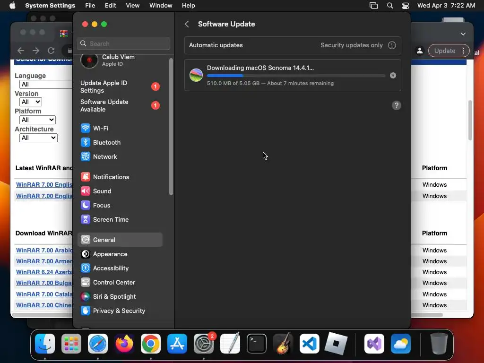Open WinRAR 7.00 Catalan link
Screen dimensions: 484x363
pyautogui.click(x=44, y=294)
